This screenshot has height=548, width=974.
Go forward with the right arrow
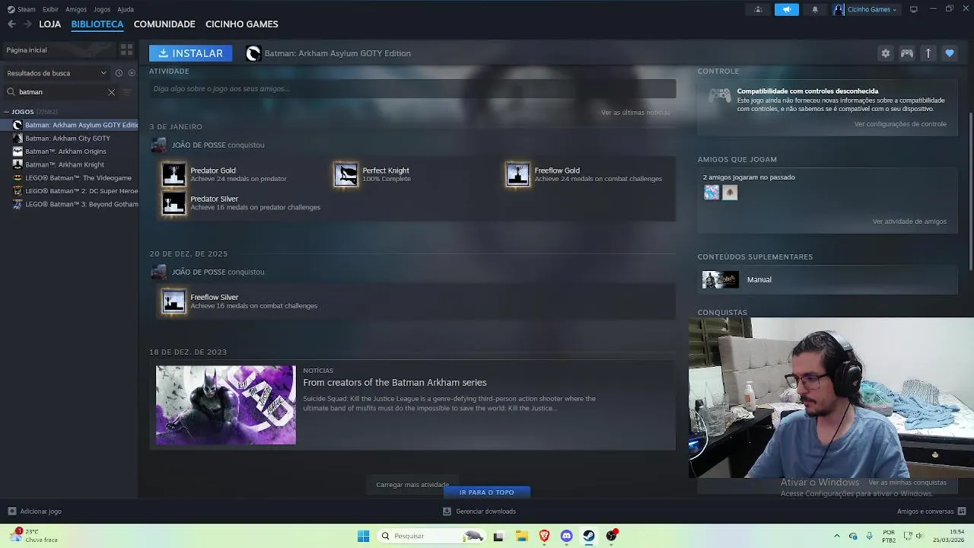point(27,24)
